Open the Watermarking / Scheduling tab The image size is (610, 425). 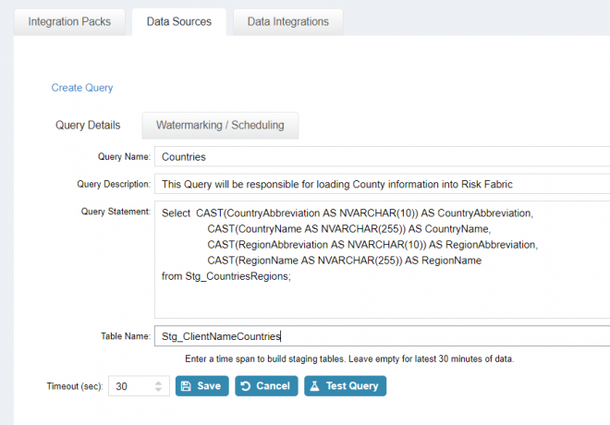[x=220, y=125]
